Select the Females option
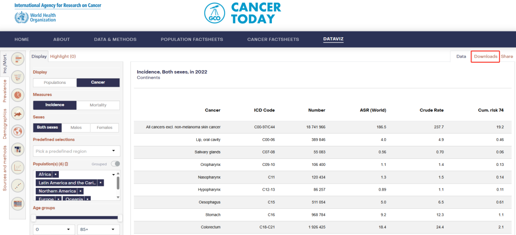Viewport: 516px width, 235px height. [104, 128]
